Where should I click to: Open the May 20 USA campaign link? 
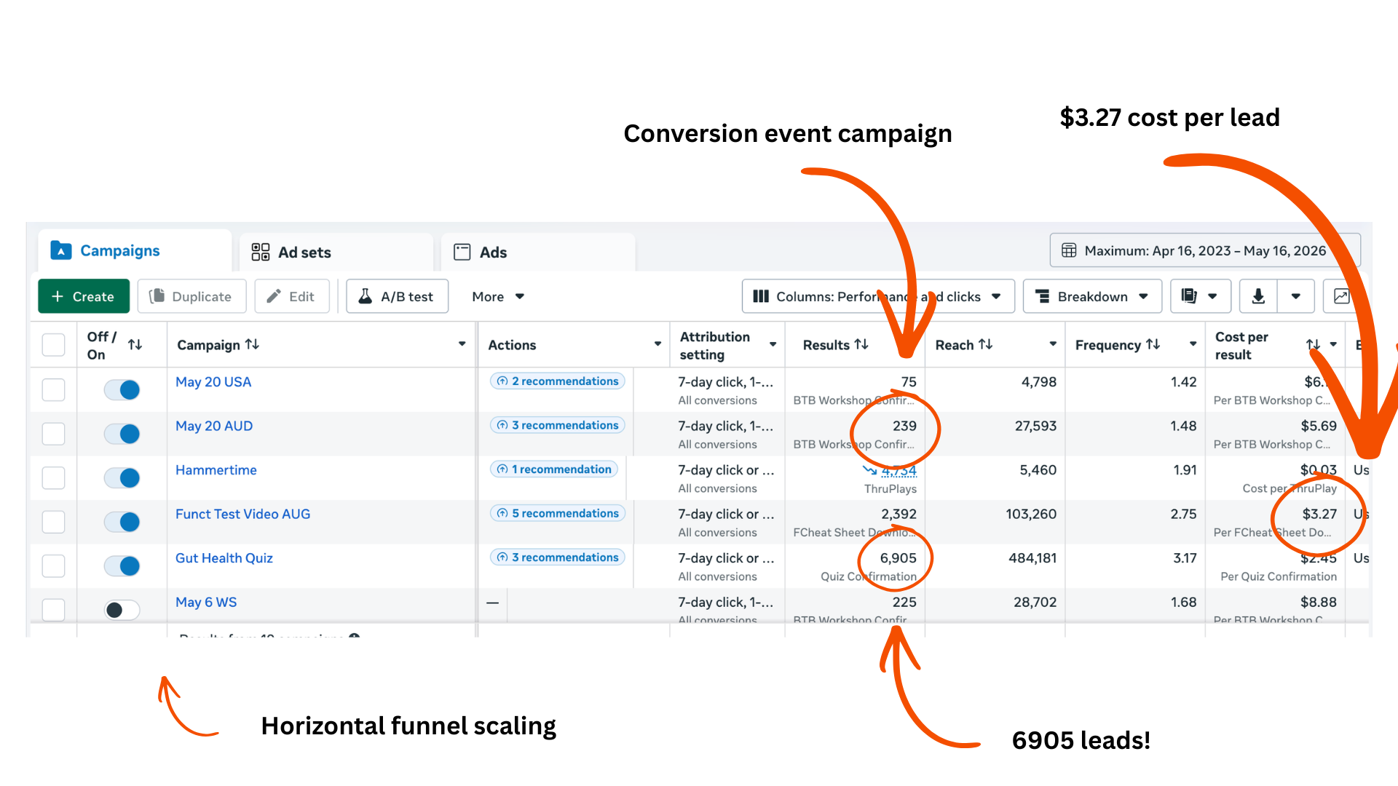point(213,382)
